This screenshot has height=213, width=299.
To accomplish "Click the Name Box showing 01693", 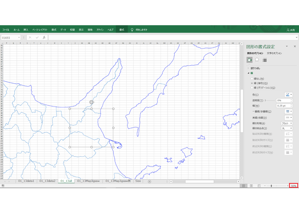I will pos(9,38).
